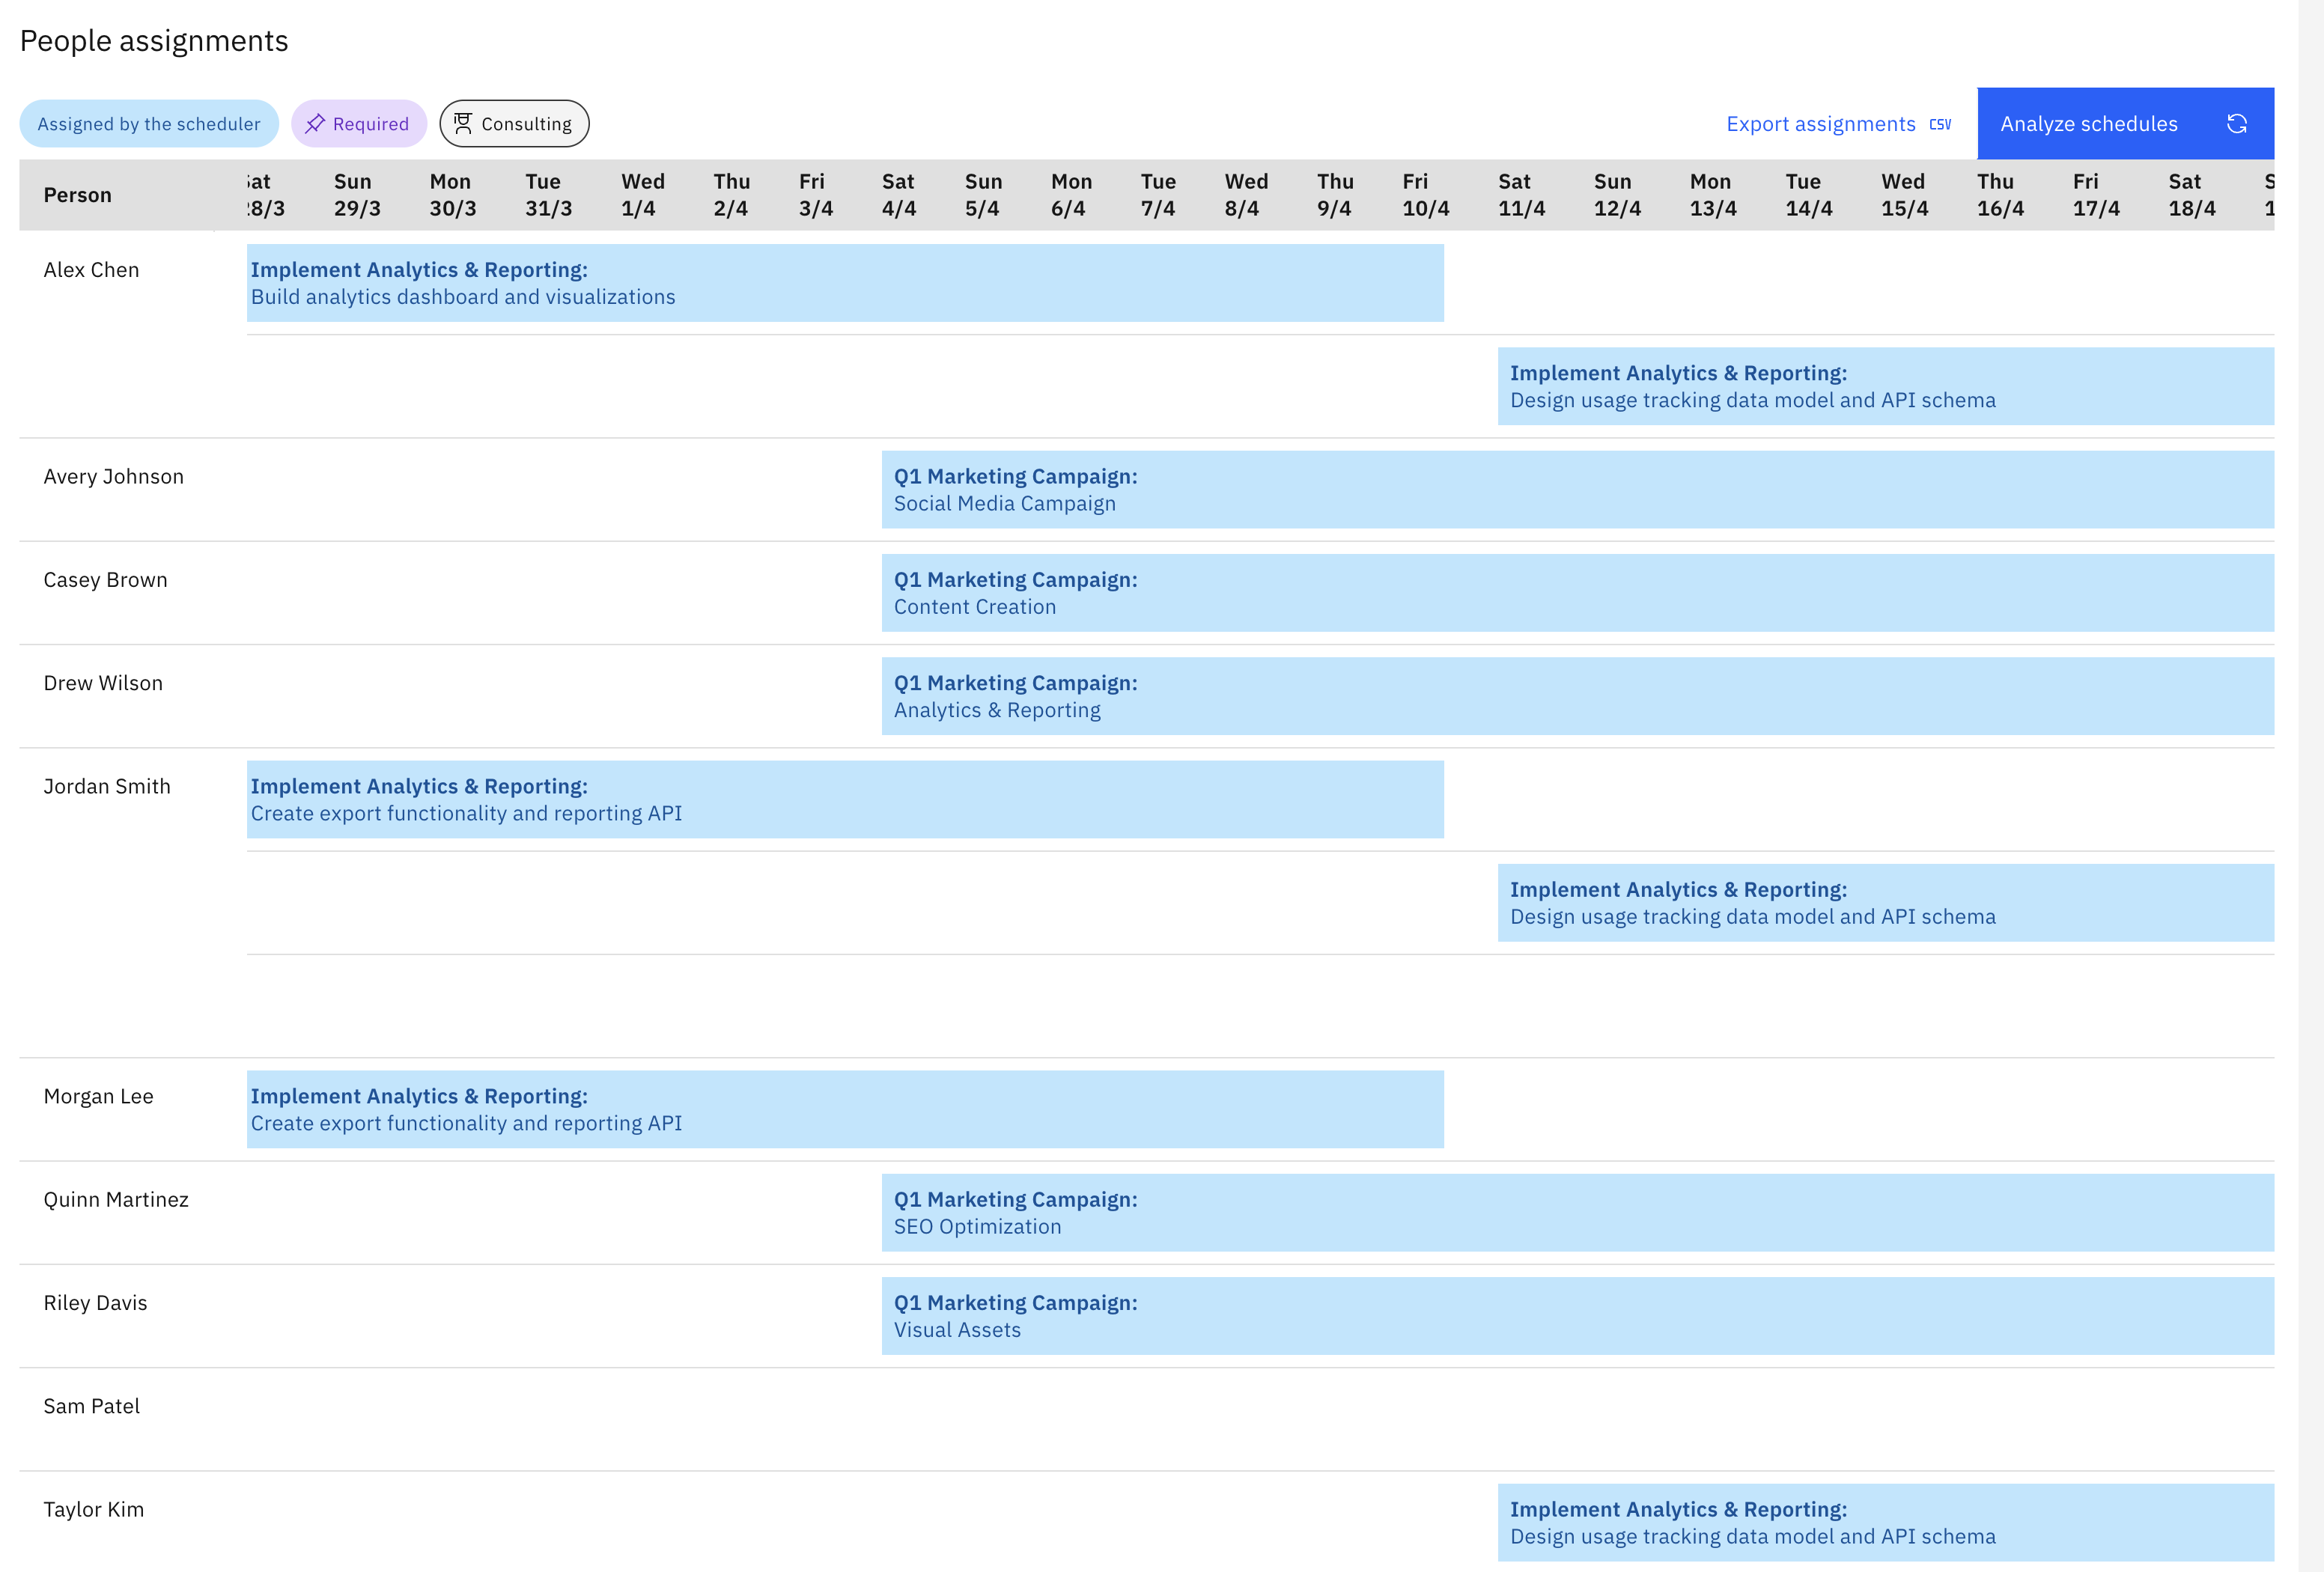Click the name Quinn Martinez
Viewport: 2324px width, 1572px height.
point(116,1200)
